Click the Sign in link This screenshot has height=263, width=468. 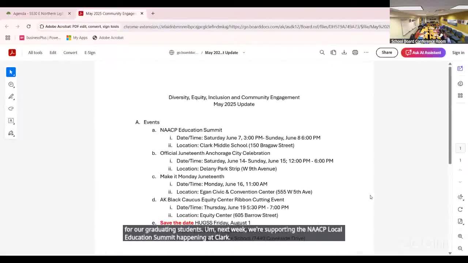[x=458, y=53]
